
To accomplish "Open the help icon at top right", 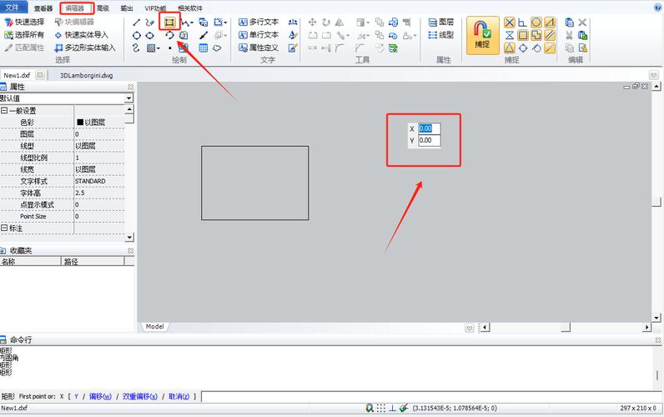I will (657, 8).
